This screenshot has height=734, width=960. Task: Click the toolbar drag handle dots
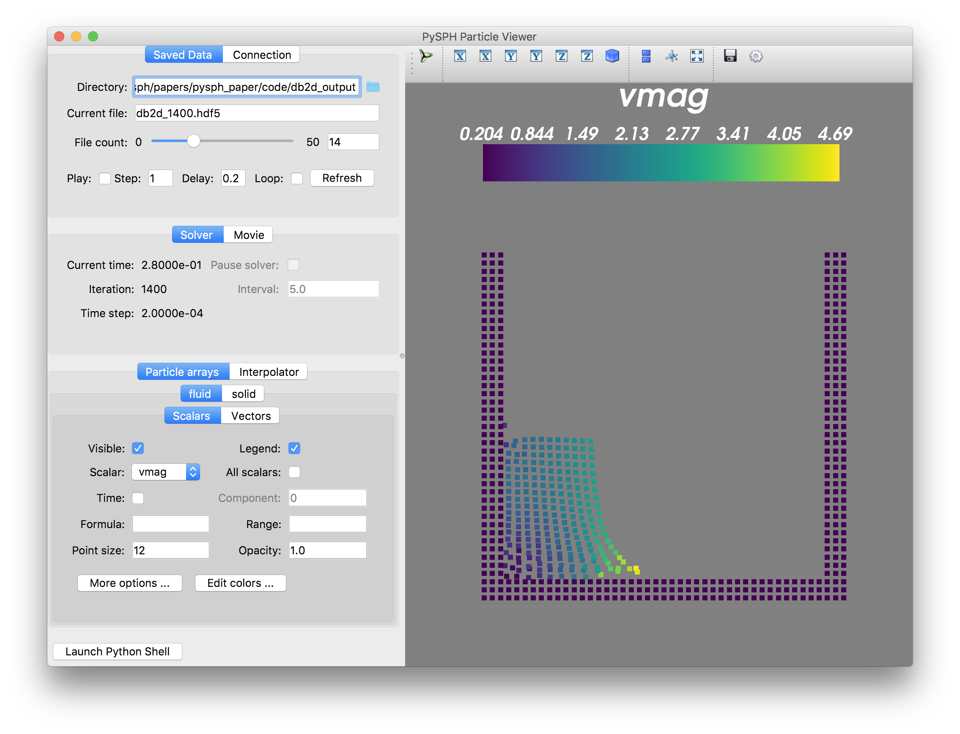click(x=412, y=63)
